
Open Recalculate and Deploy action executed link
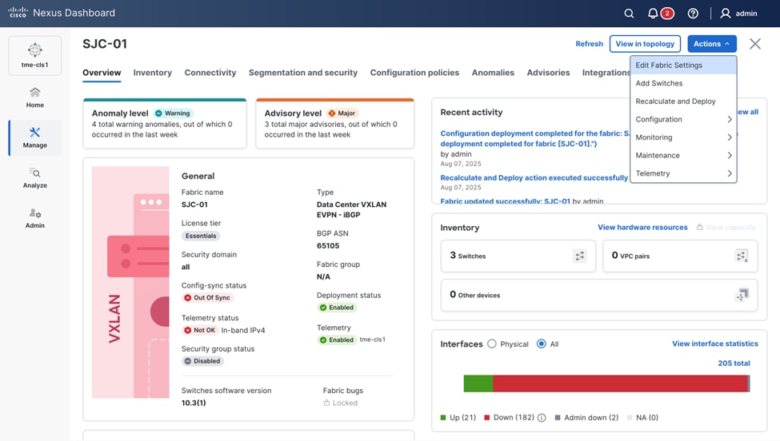coord(534,178)
